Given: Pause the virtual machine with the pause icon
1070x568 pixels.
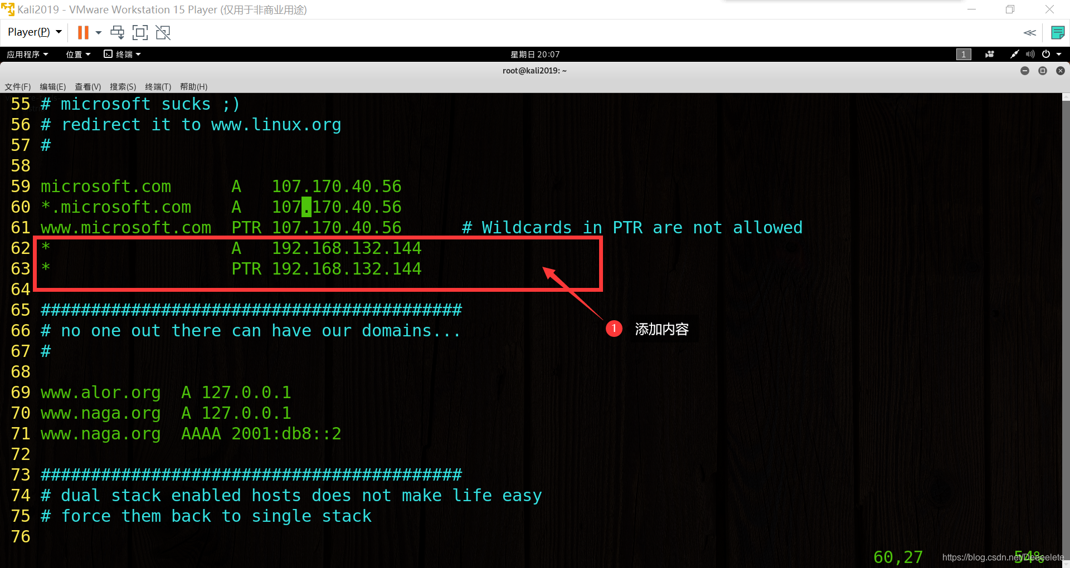Looking at the screenshot, I should [x=83, y=32].
